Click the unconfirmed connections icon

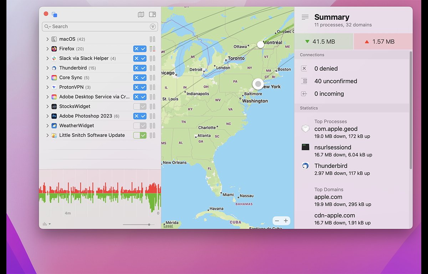(x=304, y=81)
